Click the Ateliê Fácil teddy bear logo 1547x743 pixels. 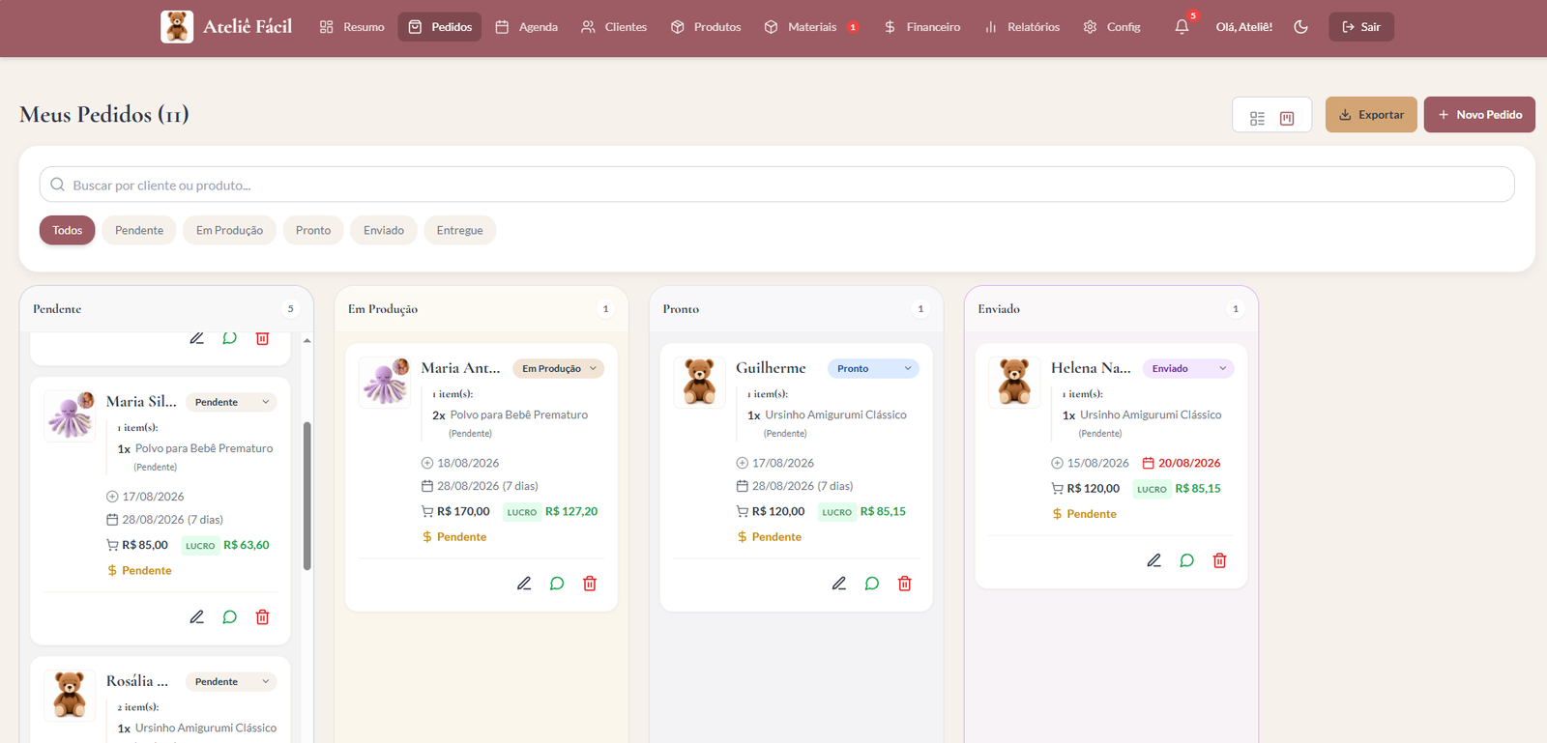pyautogui.click(x=177, y=27)
